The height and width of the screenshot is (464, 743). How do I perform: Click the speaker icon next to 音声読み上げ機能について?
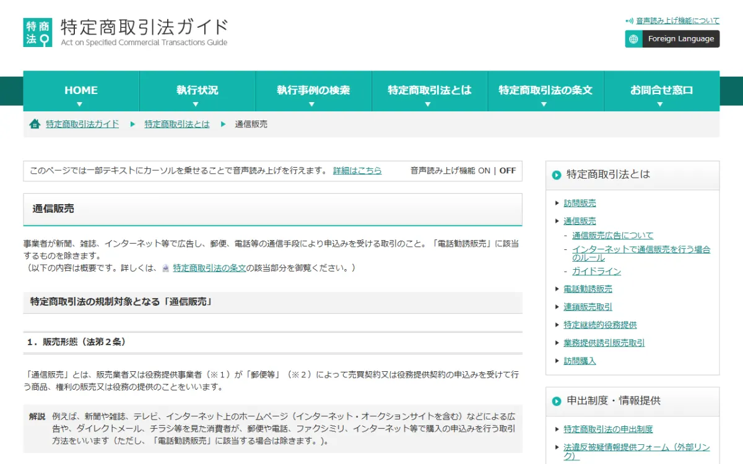[630, 21]
